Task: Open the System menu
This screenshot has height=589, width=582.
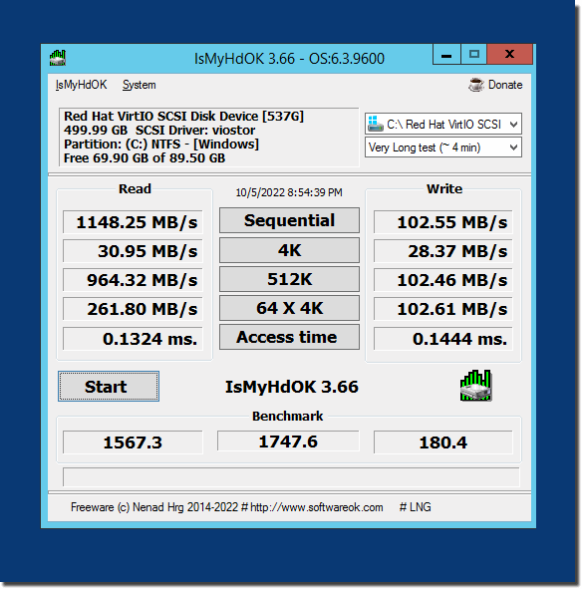Action: point(139,85)
